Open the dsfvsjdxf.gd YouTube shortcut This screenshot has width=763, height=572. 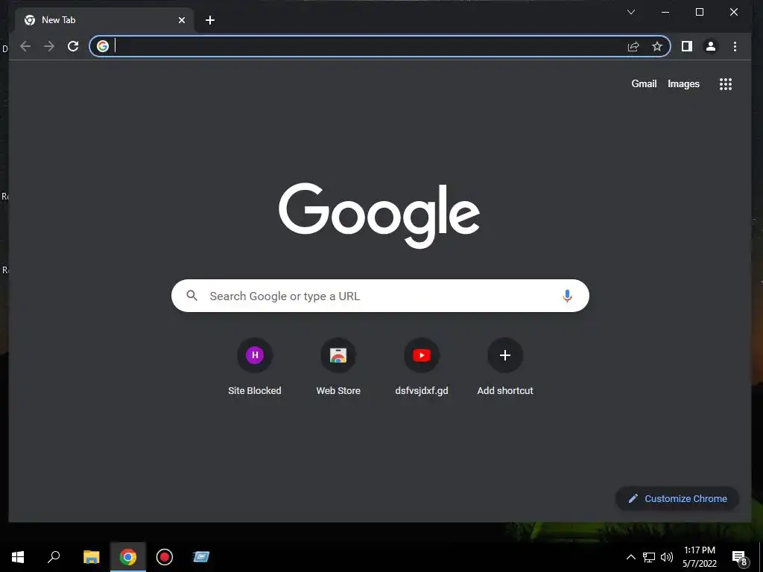click(x=422, y=366)
